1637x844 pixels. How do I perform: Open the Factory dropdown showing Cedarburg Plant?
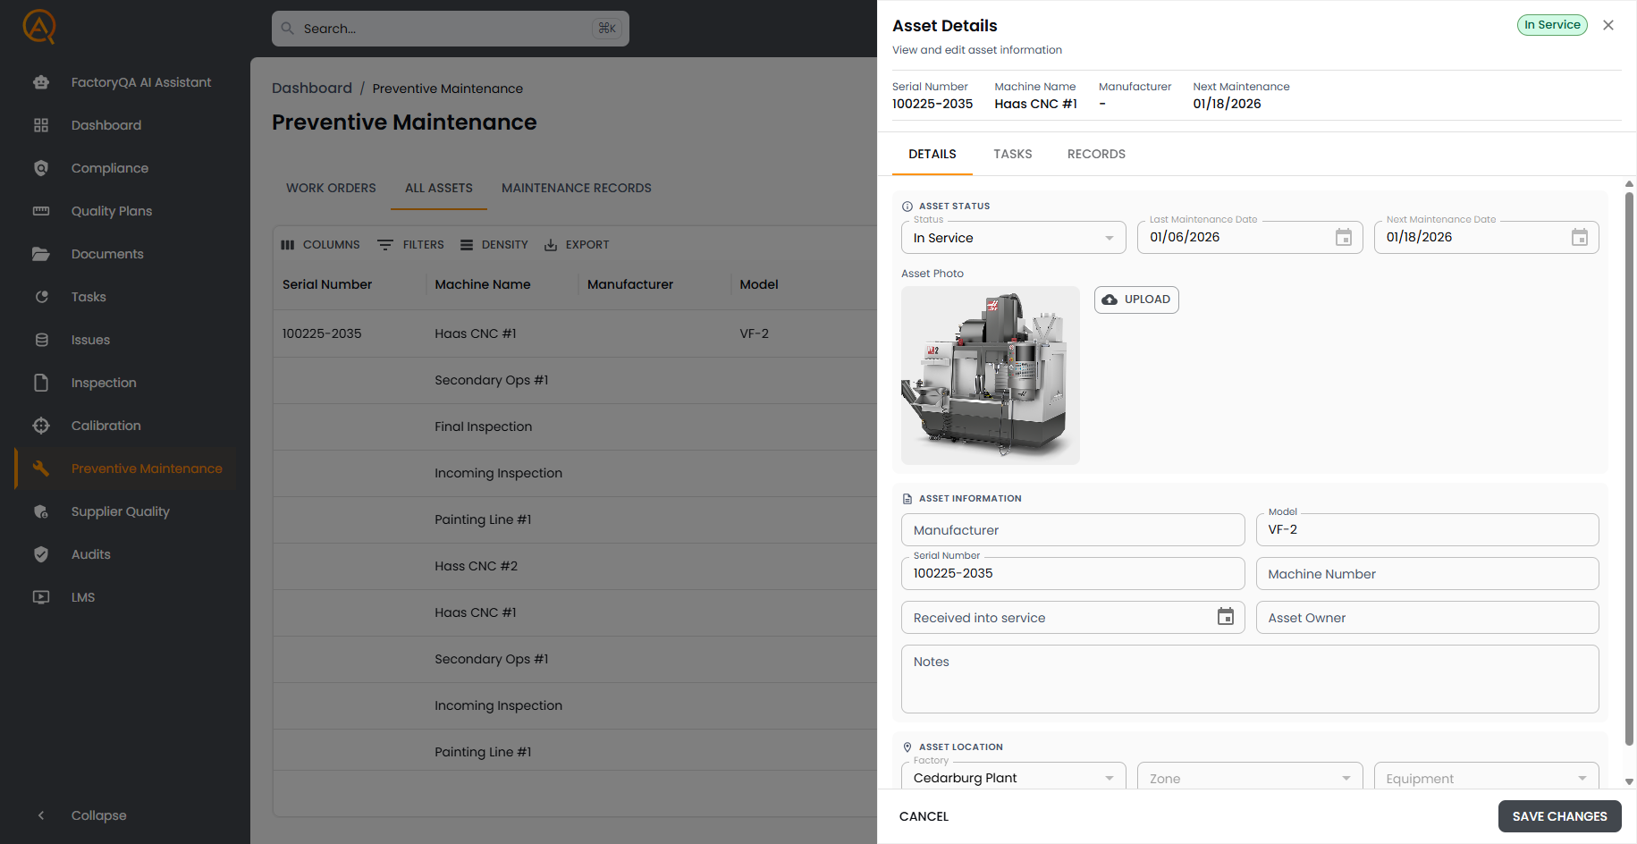[1012, 776]
